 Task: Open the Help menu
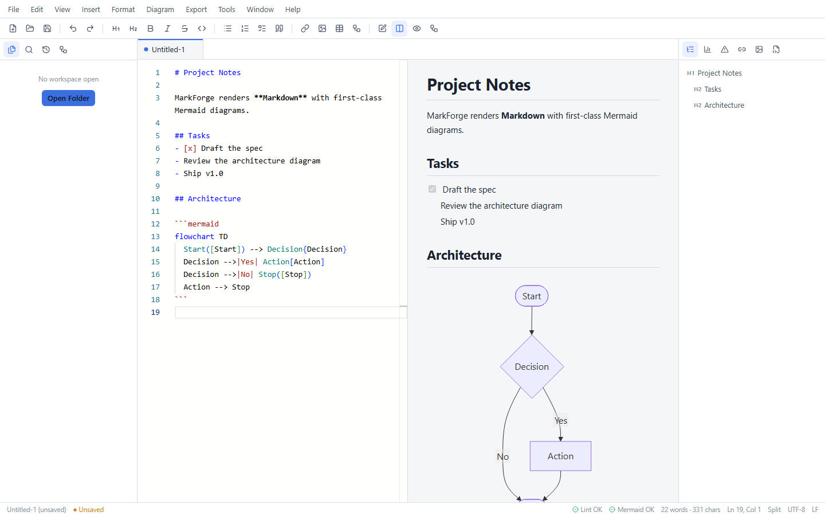coord(293,9)
